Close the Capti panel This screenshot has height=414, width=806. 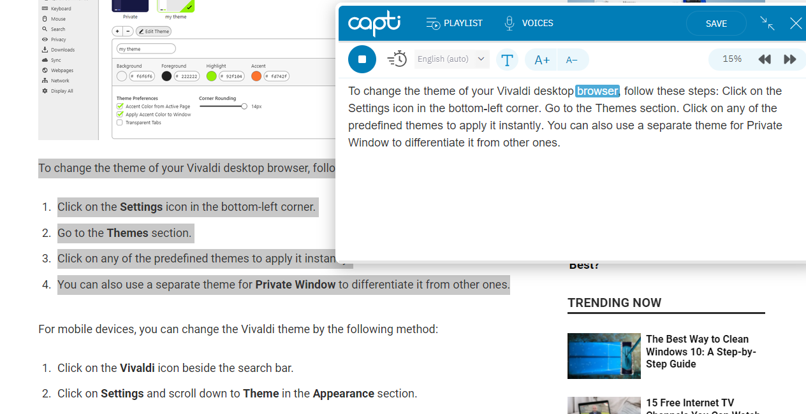point(796,24)
